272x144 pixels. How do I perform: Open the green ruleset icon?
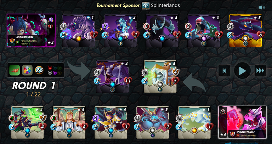point(15,70)
